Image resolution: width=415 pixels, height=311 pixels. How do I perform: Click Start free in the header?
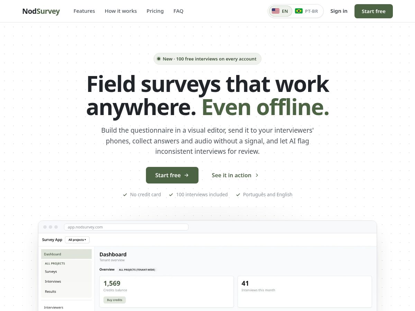coord(373,11)
